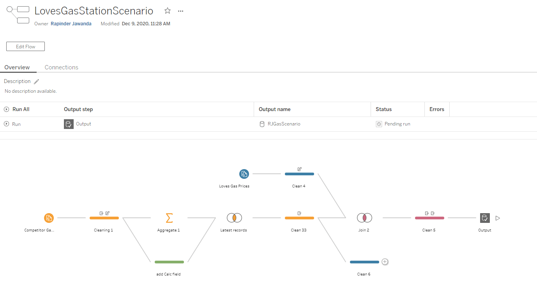The height and width of the screenshot is (286, 537).
Task: Click the Competitor Gas input step icon
Action: coord(49,218)
